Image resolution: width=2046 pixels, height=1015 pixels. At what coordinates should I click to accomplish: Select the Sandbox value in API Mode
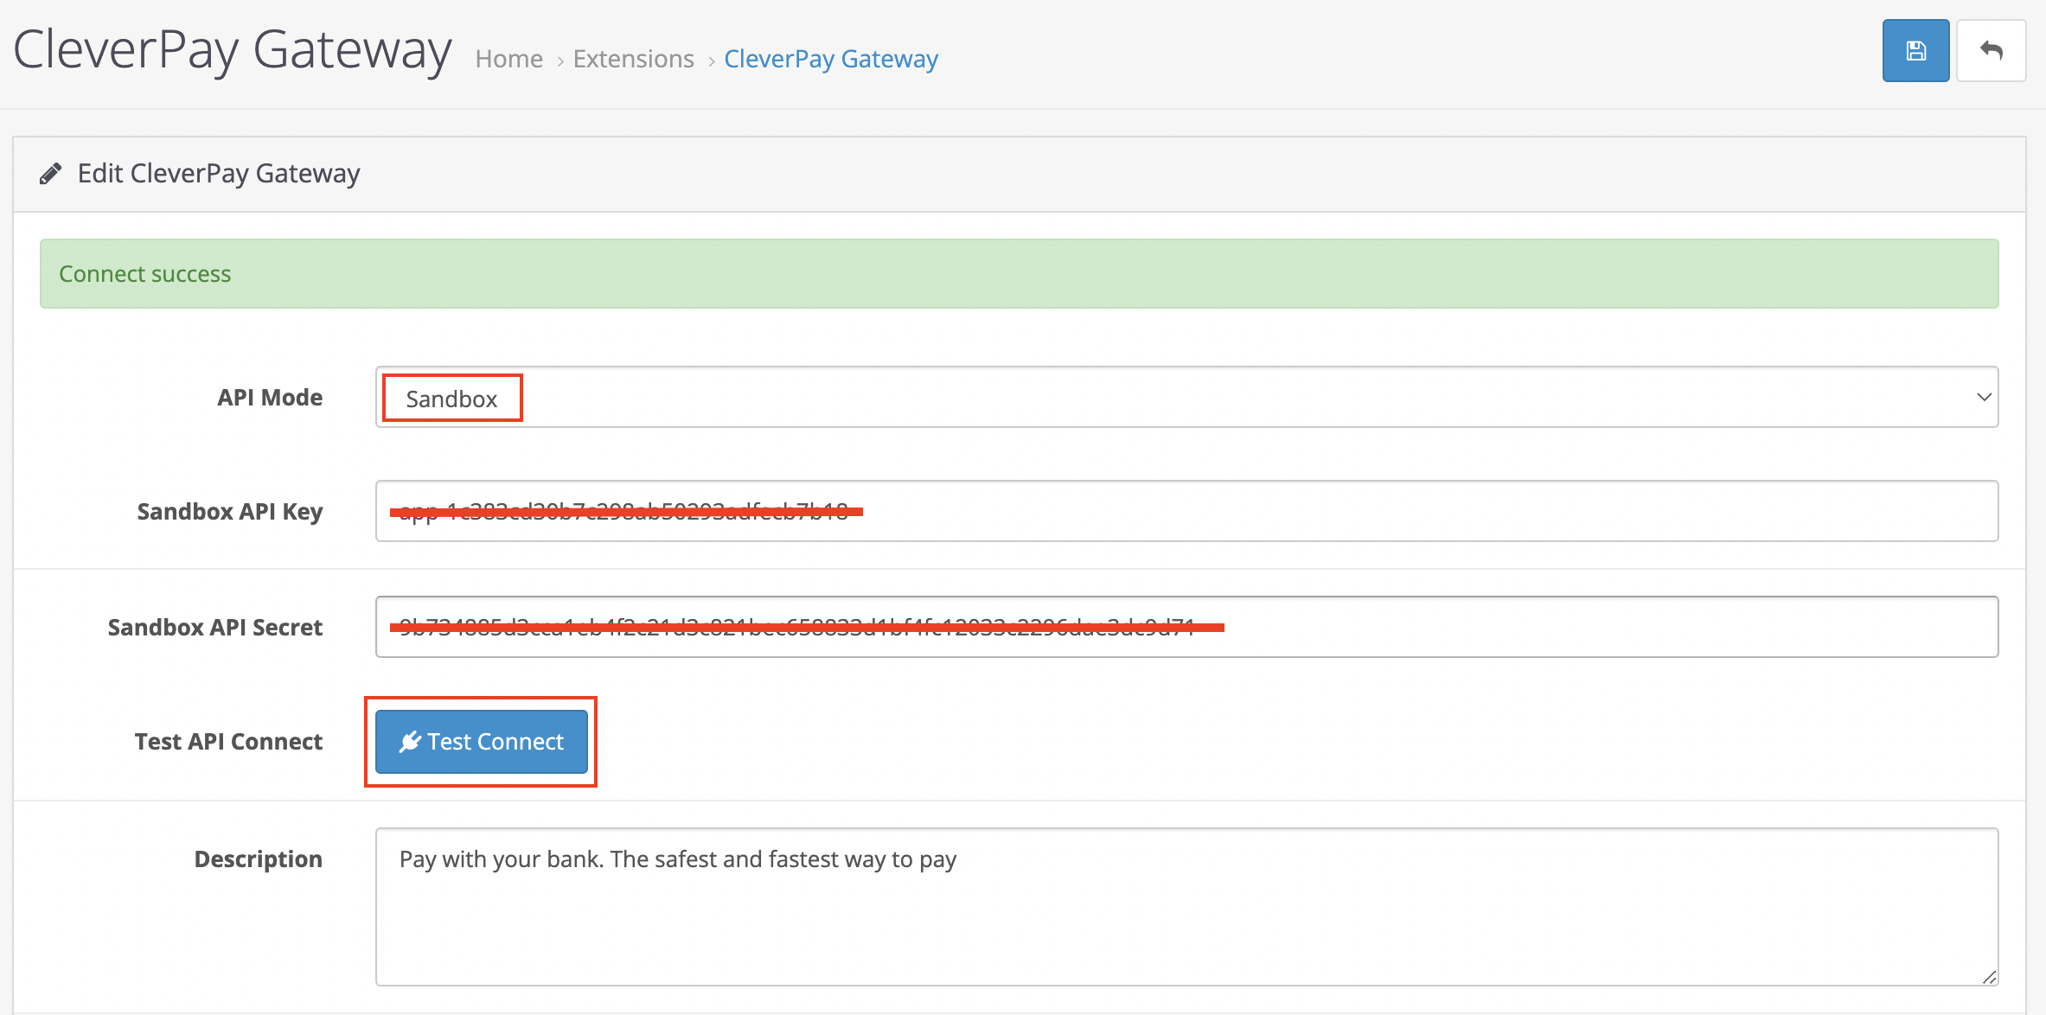pos(452,399)
